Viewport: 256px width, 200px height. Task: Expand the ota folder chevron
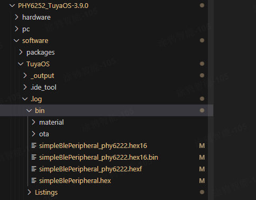tap(33, 134)
